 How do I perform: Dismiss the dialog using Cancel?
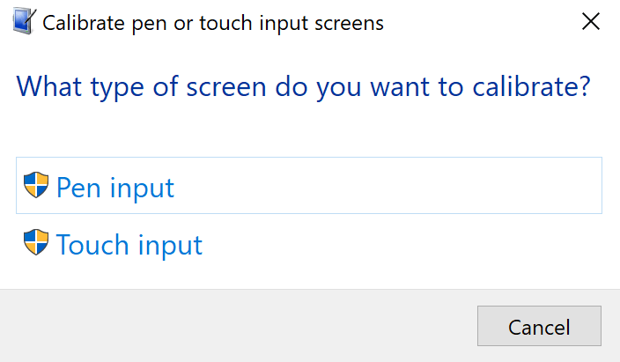coord(539,327)
